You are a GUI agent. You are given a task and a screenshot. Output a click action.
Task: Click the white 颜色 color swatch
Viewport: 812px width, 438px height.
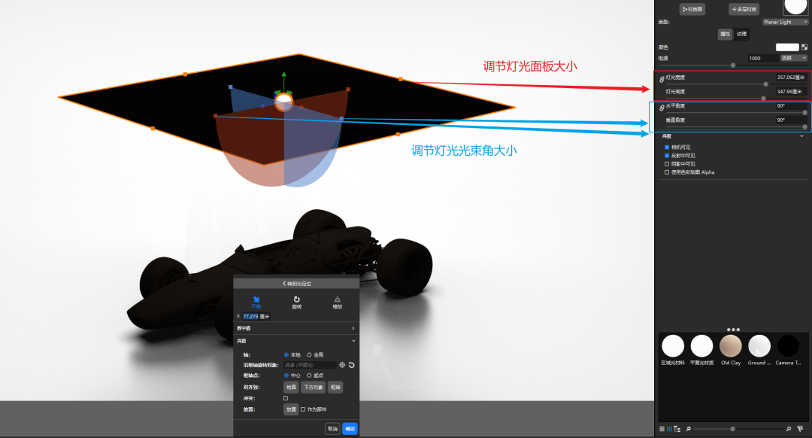pos(787,47)
